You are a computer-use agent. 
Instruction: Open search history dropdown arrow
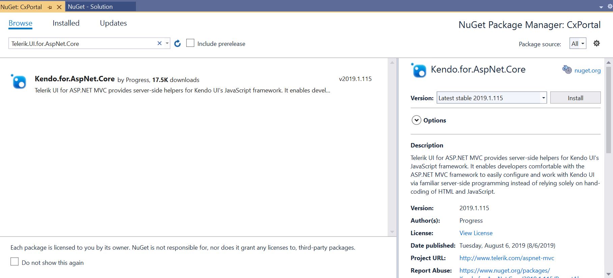167,43
